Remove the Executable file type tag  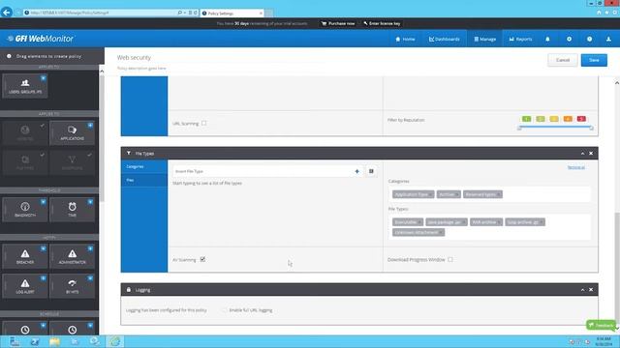pos(419,222)
